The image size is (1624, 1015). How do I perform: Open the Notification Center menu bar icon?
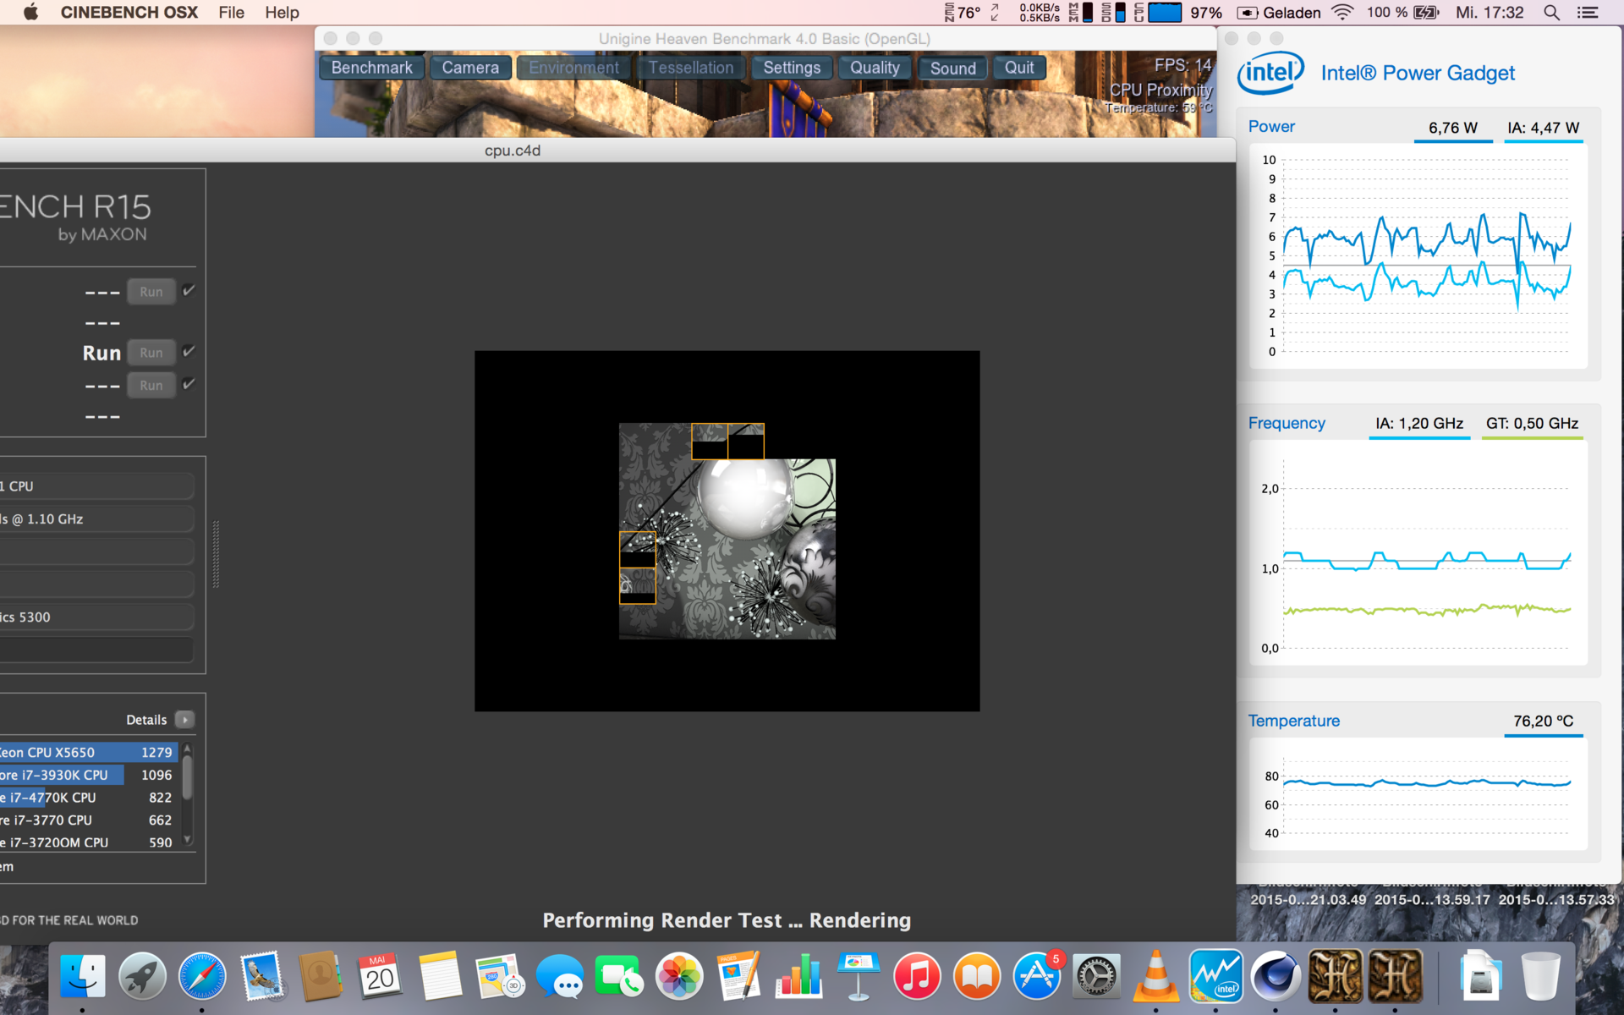pos(1588,13)
